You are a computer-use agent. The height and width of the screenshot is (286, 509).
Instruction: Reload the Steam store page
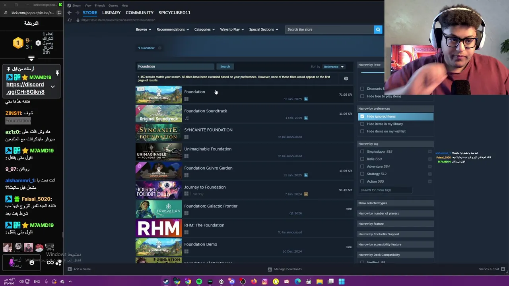click(70, 20)
